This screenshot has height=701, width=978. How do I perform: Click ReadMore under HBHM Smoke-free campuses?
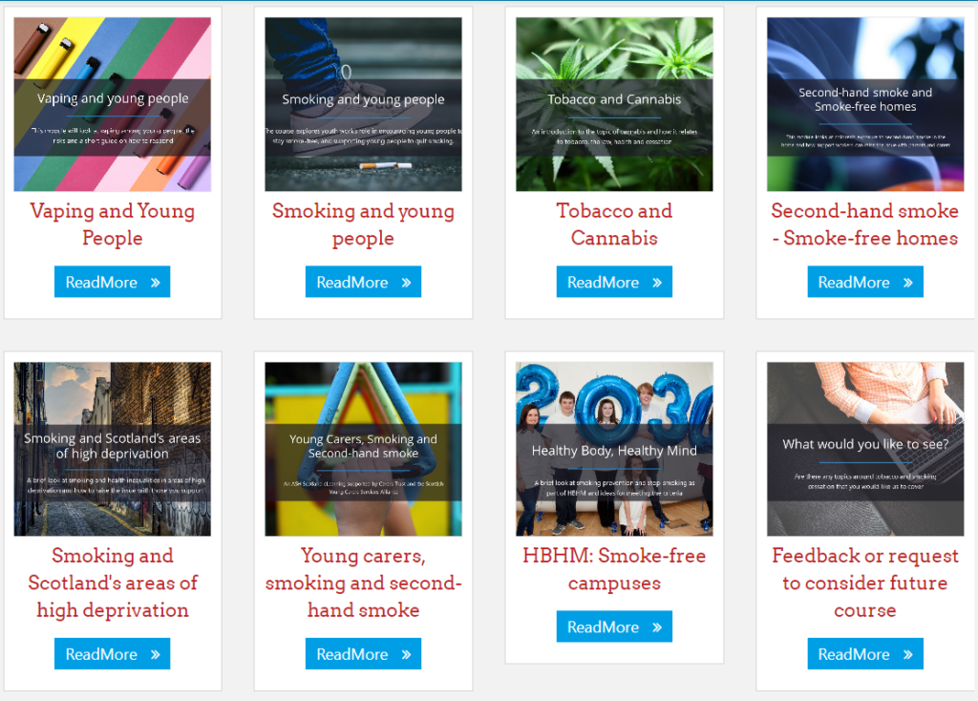[614, 627]
